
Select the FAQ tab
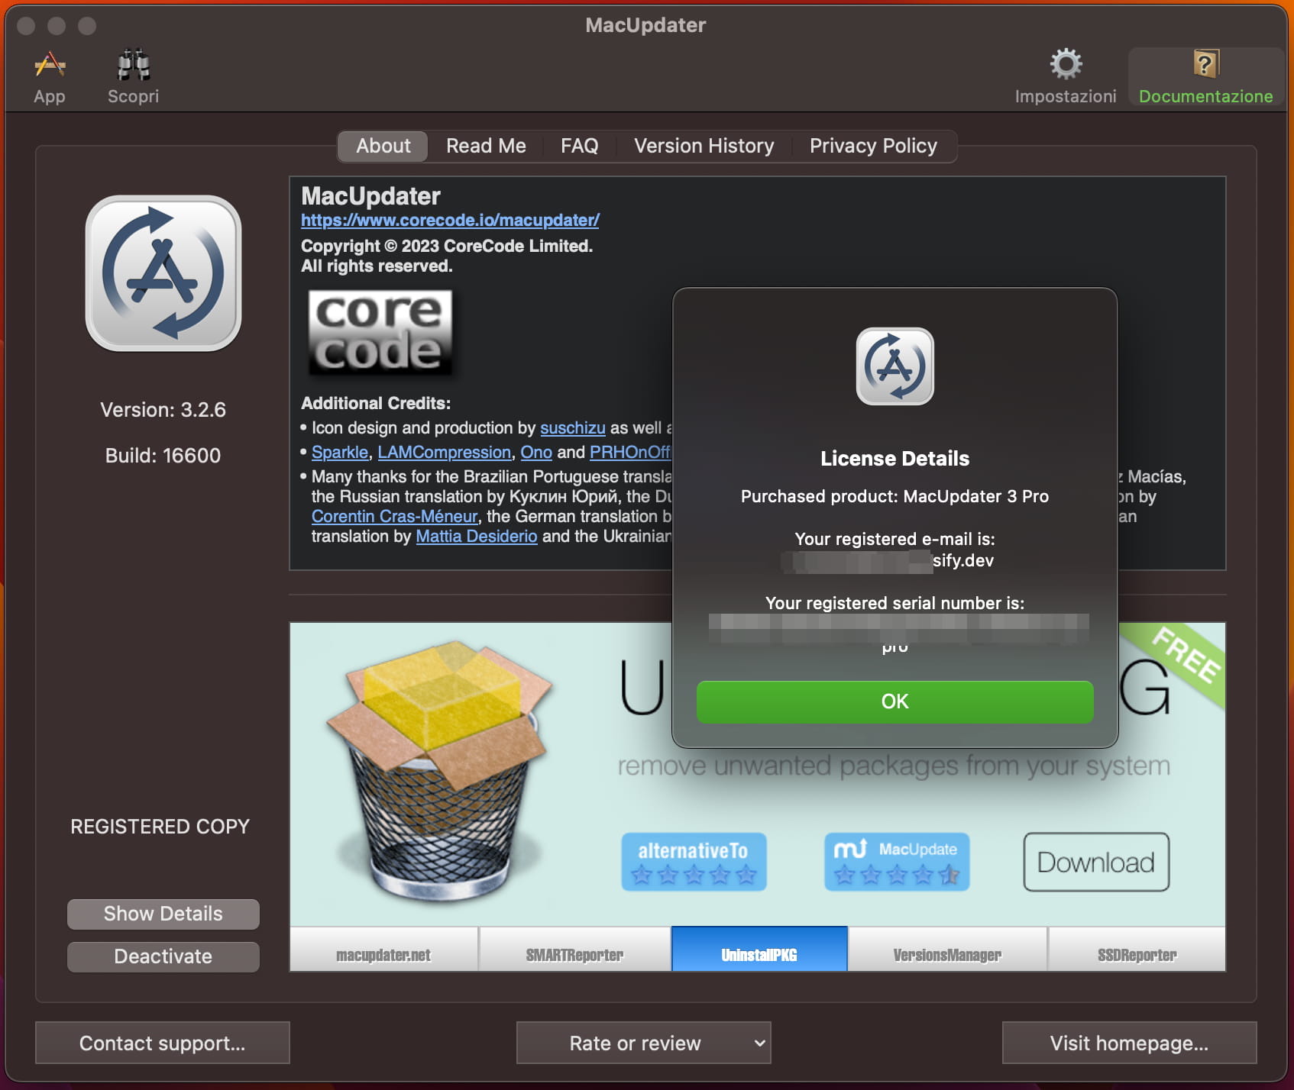(x=579, y=146)
